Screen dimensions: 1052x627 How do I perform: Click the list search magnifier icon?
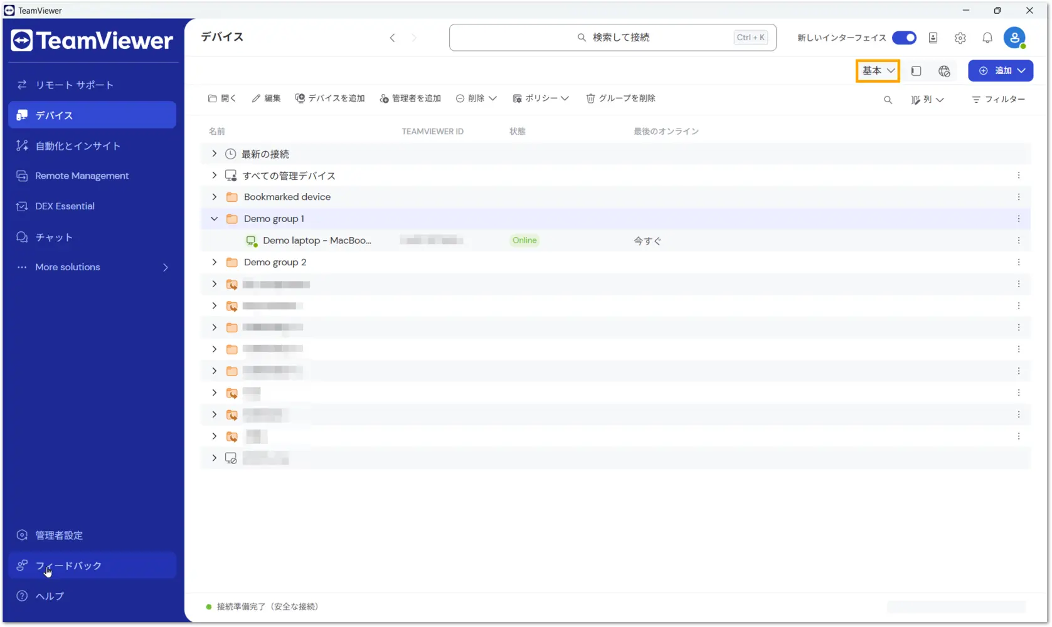[888, 100]
